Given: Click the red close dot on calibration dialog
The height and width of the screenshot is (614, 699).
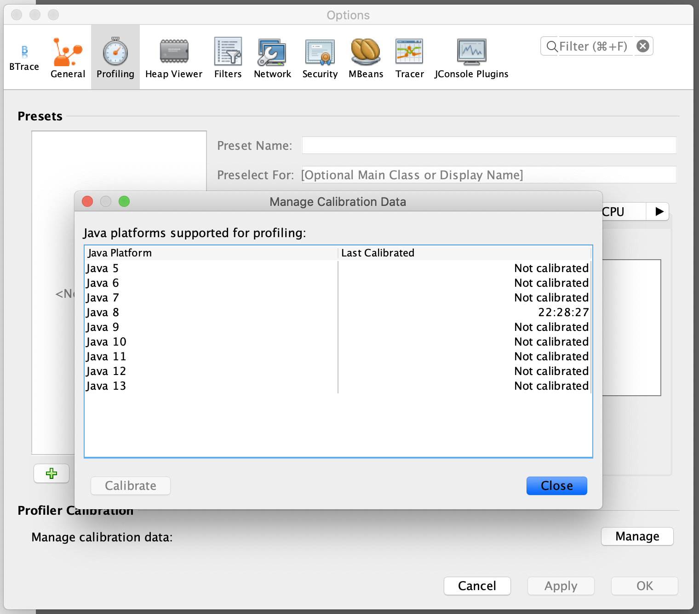Looking at the screenshot, I should (x=87, y=201).
